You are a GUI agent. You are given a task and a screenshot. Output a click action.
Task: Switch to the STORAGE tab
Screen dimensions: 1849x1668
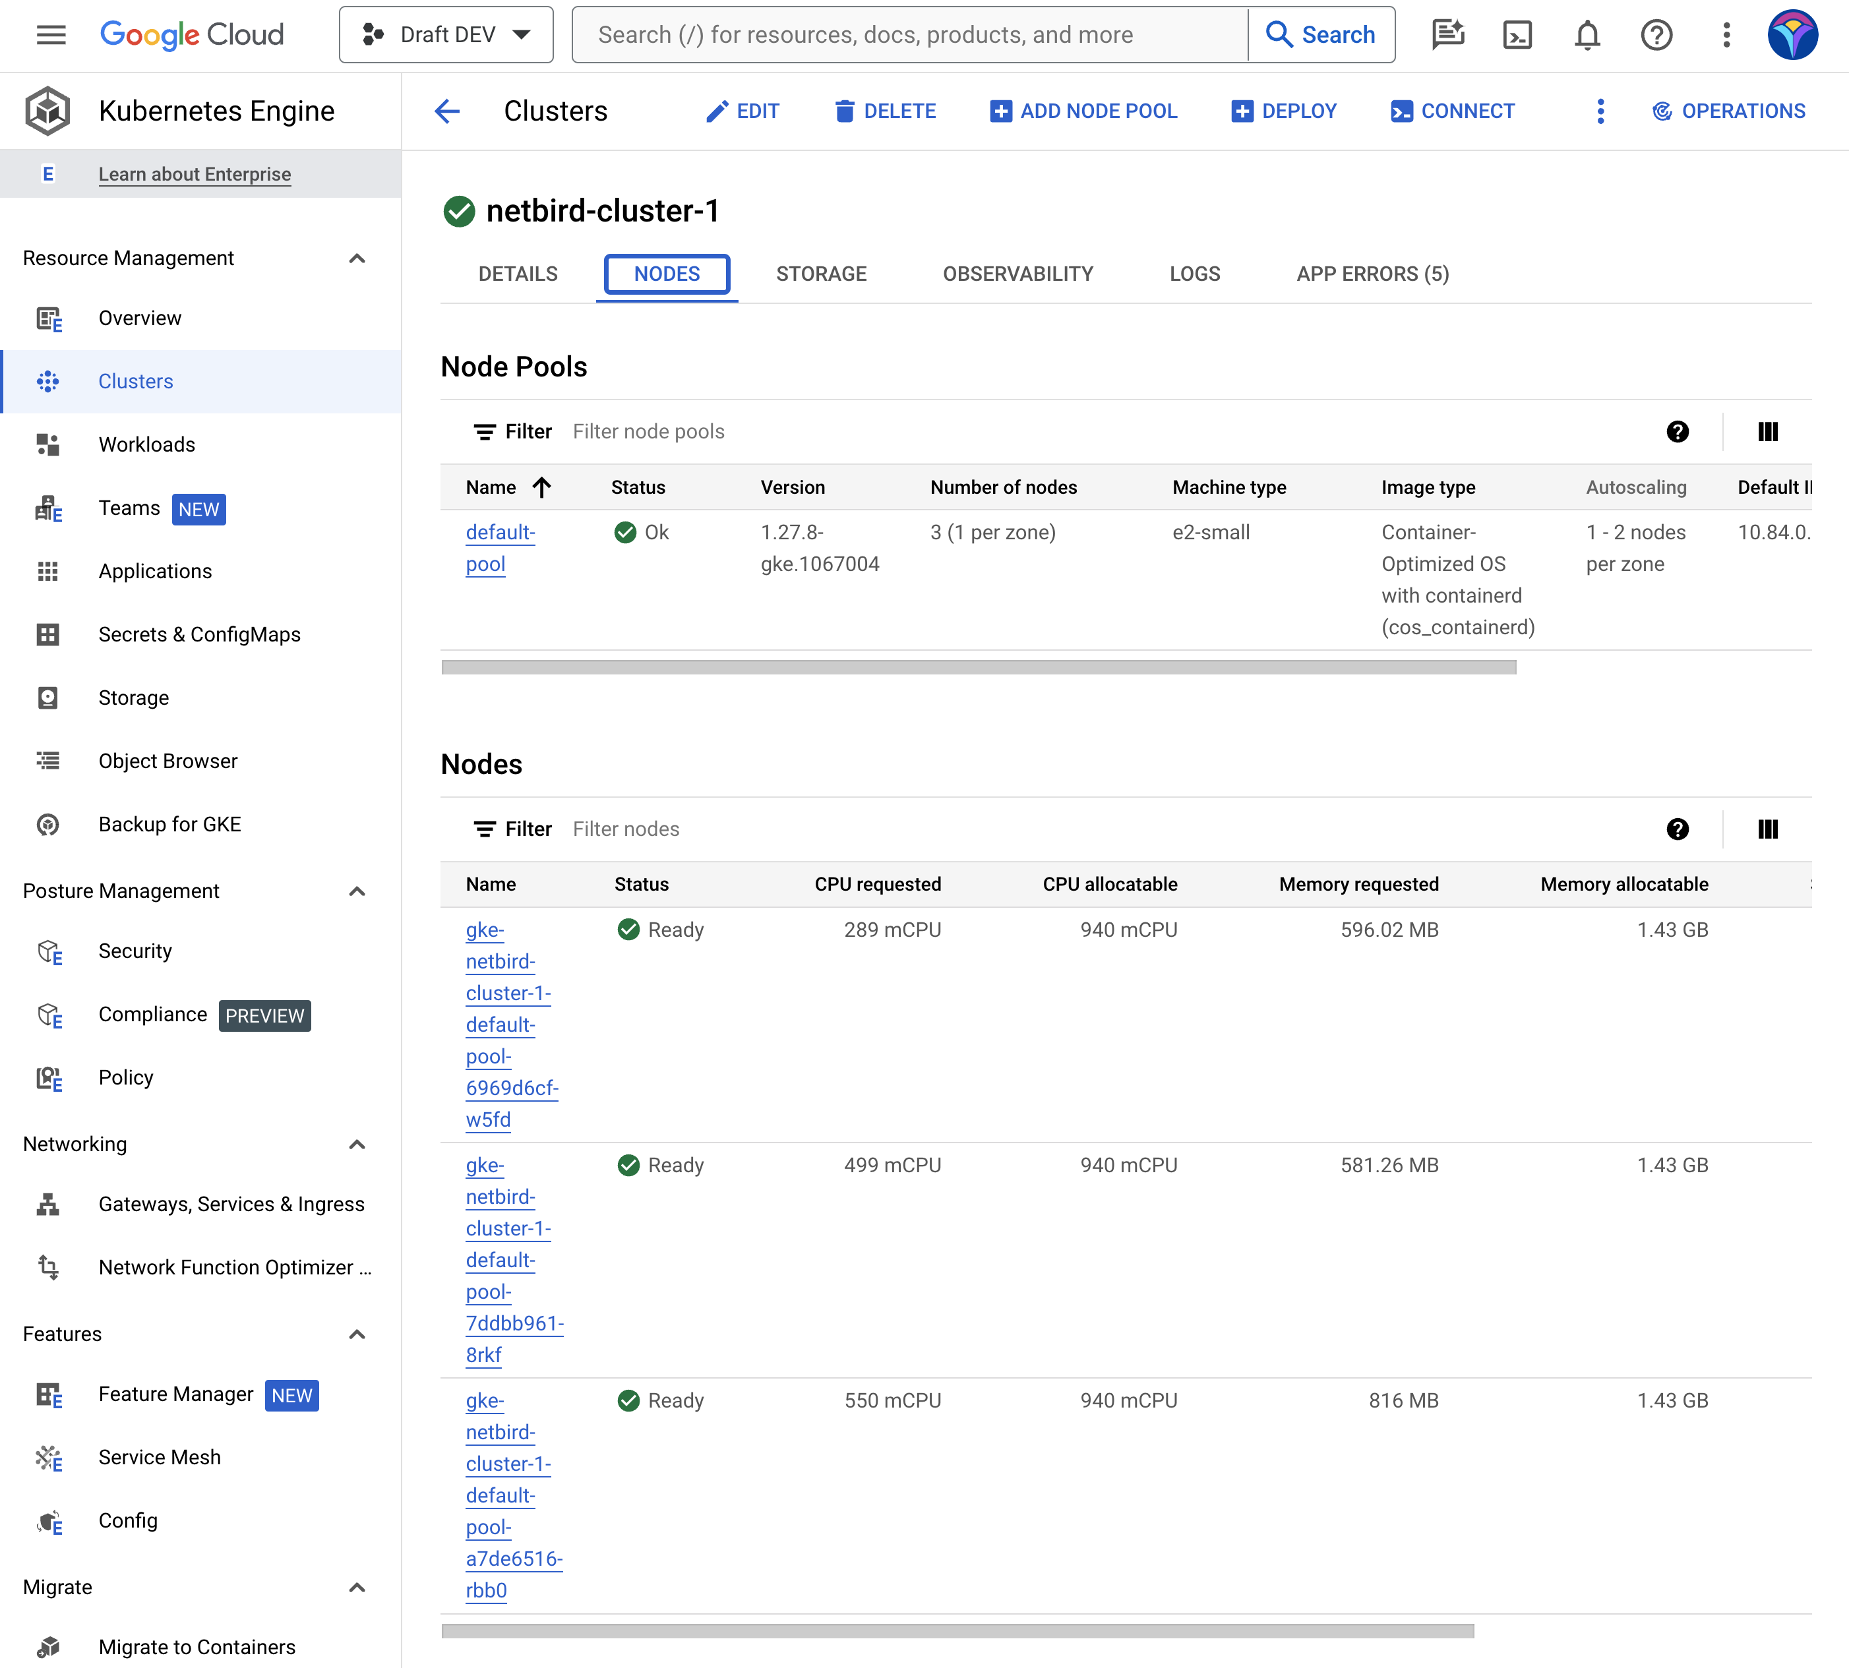822,273
